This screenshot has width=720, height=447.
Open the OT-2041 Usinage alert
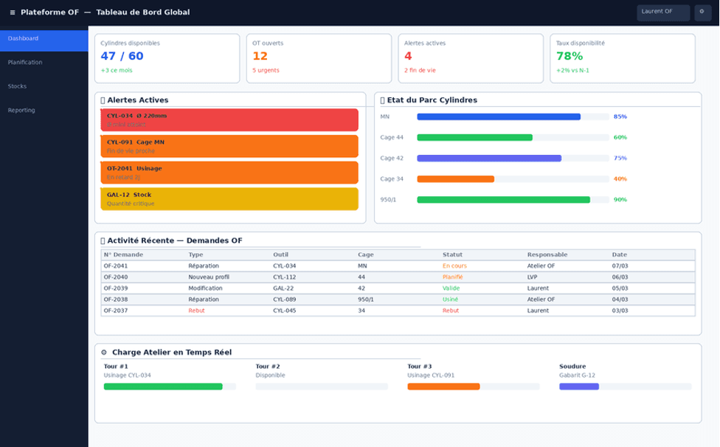(x=229, y=173)
